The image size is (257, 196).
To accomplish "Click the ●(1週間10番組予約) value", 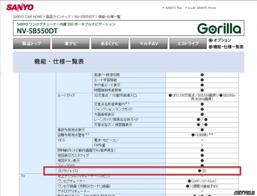I will pos(202,186).
